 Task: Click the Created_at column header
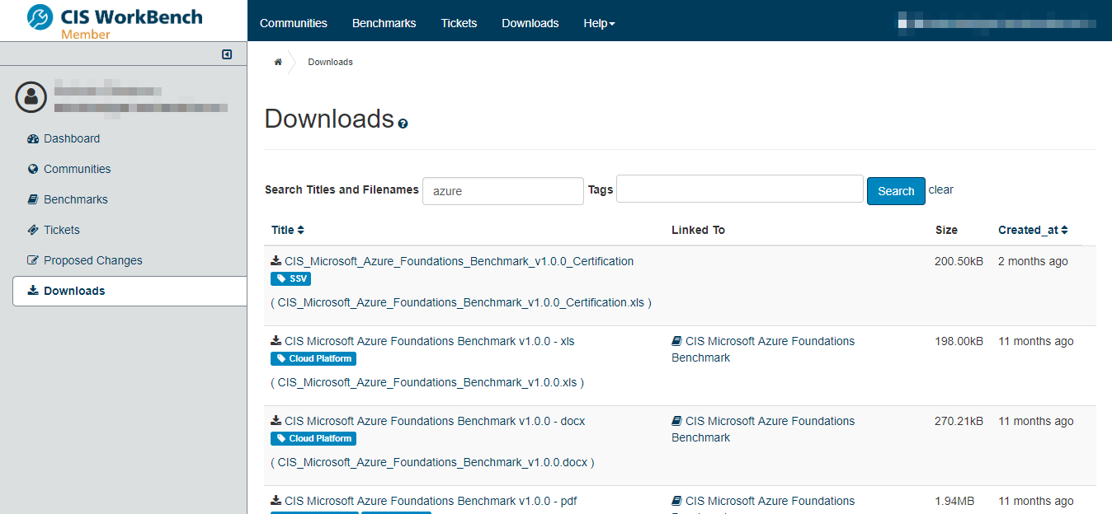(x=1028, y=230)
